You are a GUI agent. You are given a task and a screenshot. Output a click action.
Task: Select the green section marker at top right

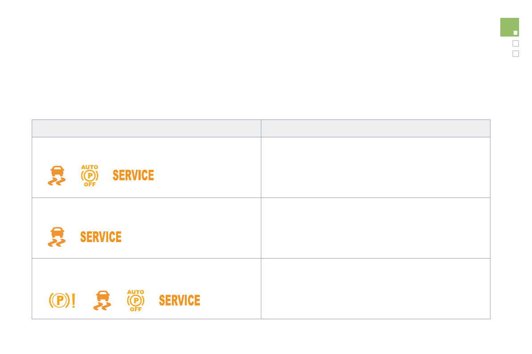coord(509,27)
